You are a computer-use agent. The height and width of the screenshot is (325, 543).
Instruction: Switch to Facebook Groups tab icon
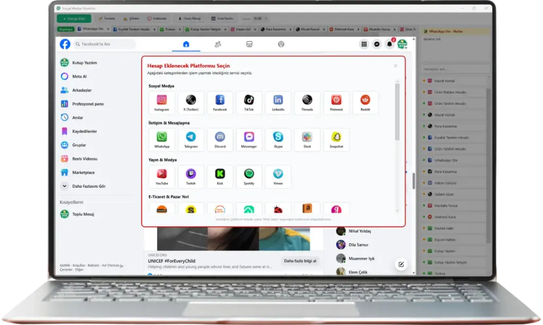281,44
